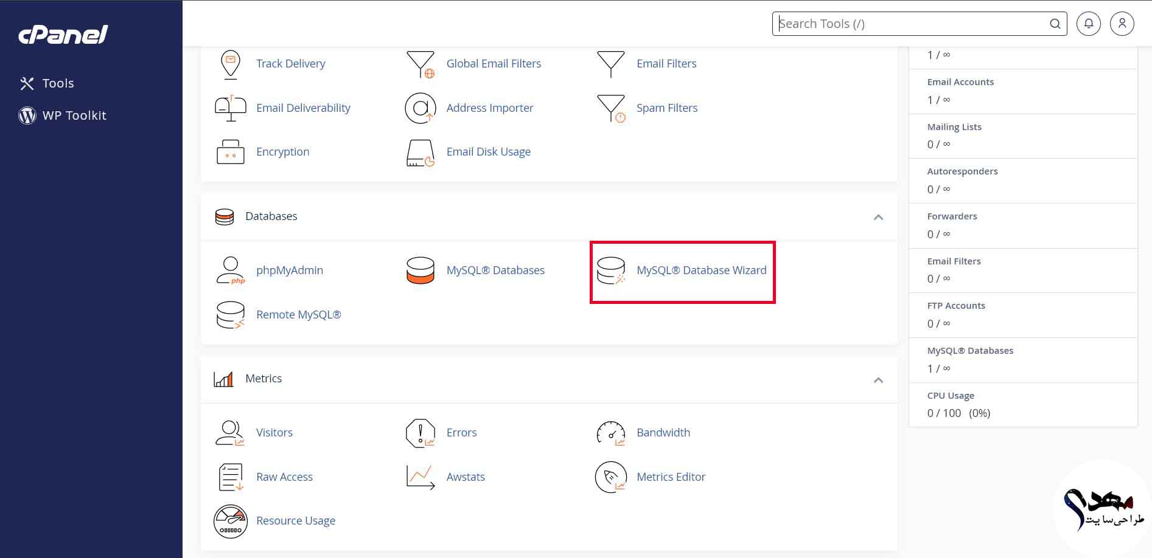1152x558 pixels.
Task: Open the Bandwidth link
Action: point(663,433)
